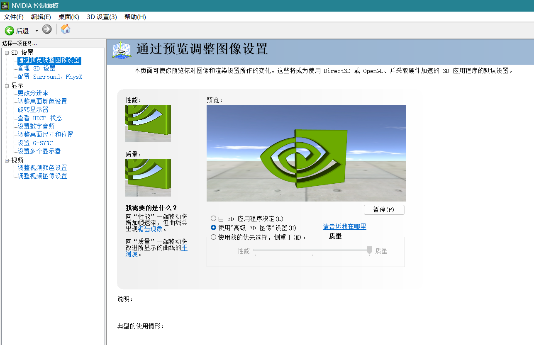Open 调整视频颜色设置 page
Image resolution: width=534 pixels, height=345 pixels.
point(42,168)
